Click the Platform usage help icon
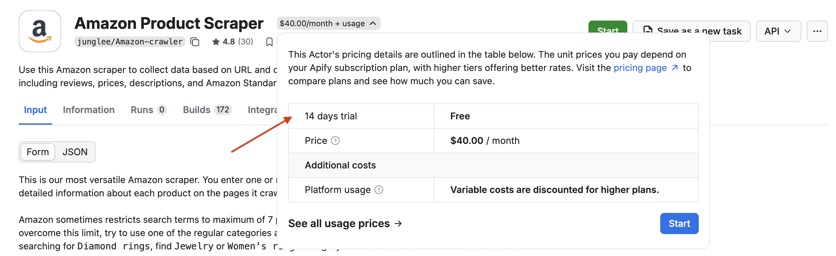Viewport: 836px width, 256px height. tap(379, 190)
